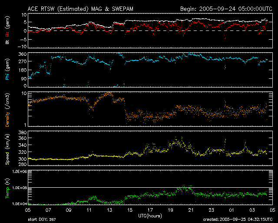The width and height of the screenshot is (278, 223).
Task: Click the 'Speed (km/s)' axis label
Action: coord(7,149)
